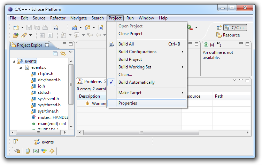Expand Build Working Set submenu

click(x=147, y=67)
